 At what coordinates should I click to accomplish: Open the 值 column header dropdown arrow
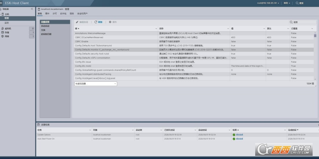tap(264, 29)
